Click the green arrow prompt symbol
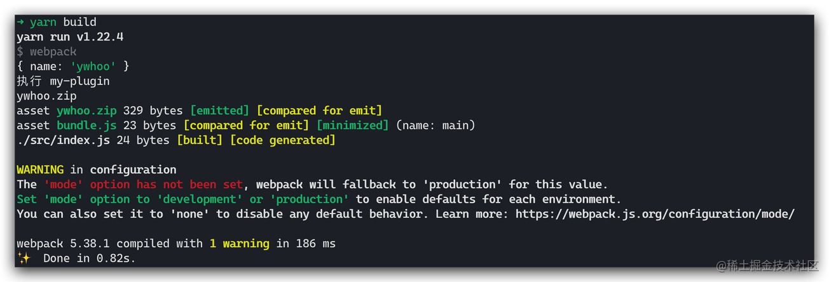This screenshot has height=282, width=829. point(20,22)
